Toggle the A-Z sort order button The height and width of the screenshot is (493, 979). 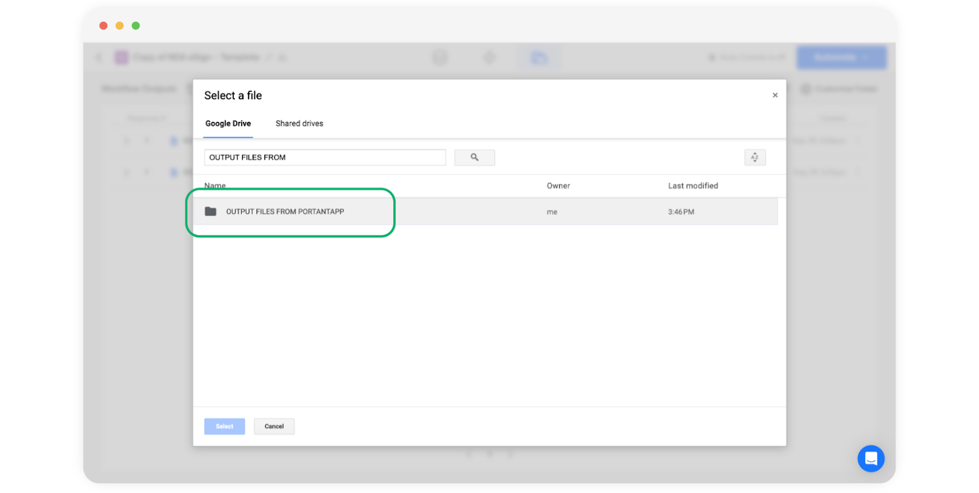click(x=754, y=158)
